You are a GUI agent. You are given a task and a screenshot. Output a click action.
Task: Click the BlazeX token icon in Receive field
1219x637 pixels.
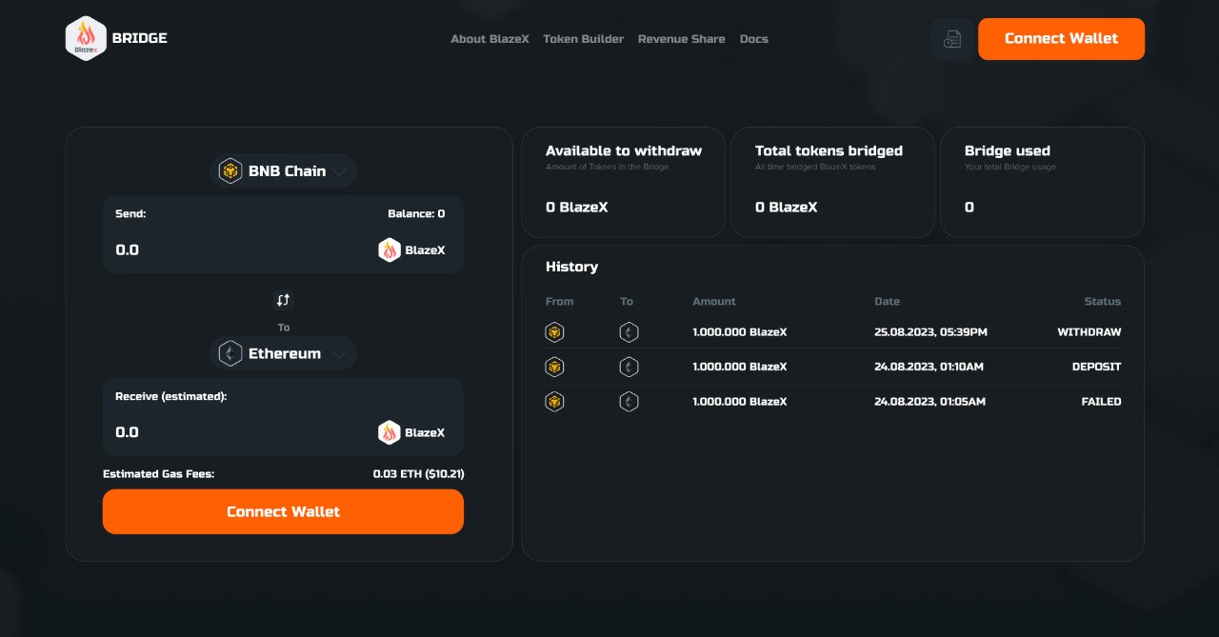click(390, 432)
